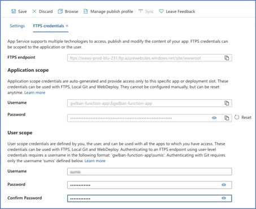256x209 pixels.
Task: Show the user scope password
Action: [224, 185]
